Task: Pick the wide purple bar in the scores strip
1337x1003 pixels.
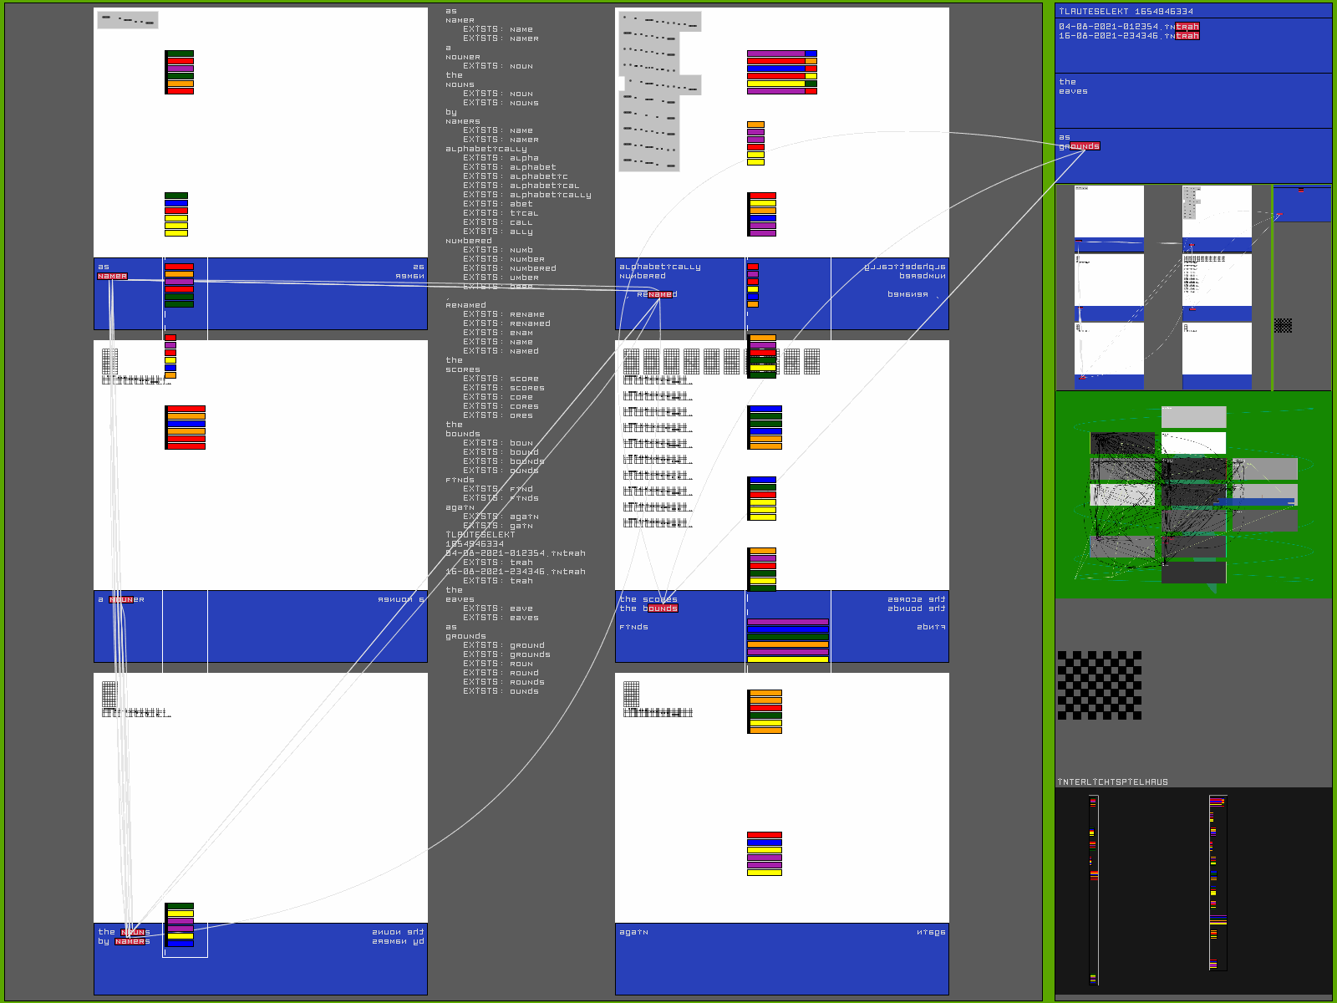Action: [788, 622]
